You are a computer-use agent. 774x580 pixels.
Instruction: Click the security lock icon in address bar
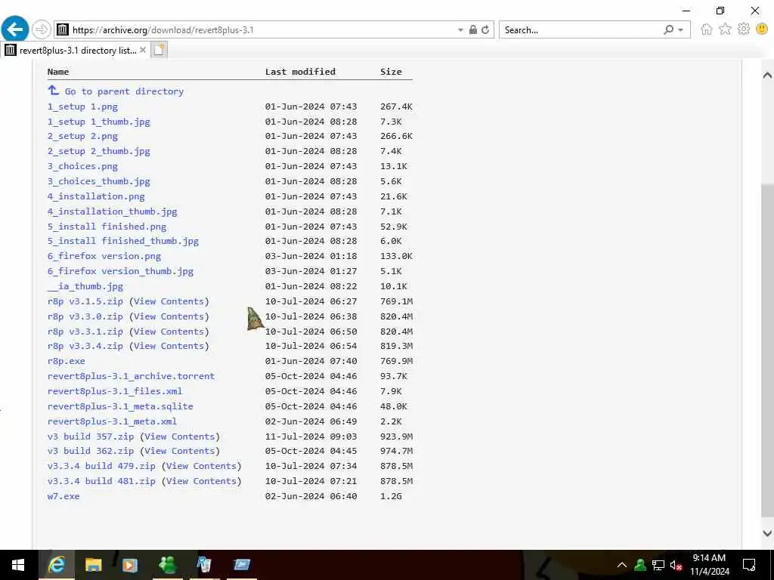click(473, 29)
